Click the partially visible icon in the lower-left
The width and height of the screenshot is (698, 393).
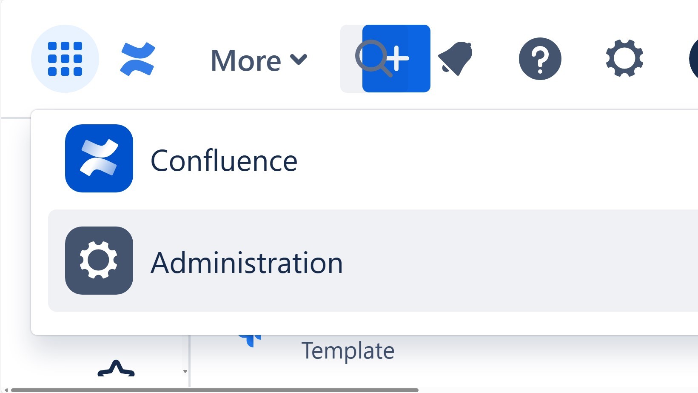coord(116,373)
